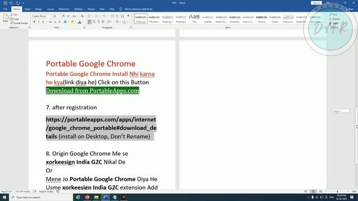Open Internet Explorer from the taskbar

78,197
